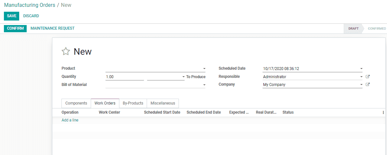
Task: Expand the Responsible user dropdown
Action: pyautogui.click(x=361, y=77)
